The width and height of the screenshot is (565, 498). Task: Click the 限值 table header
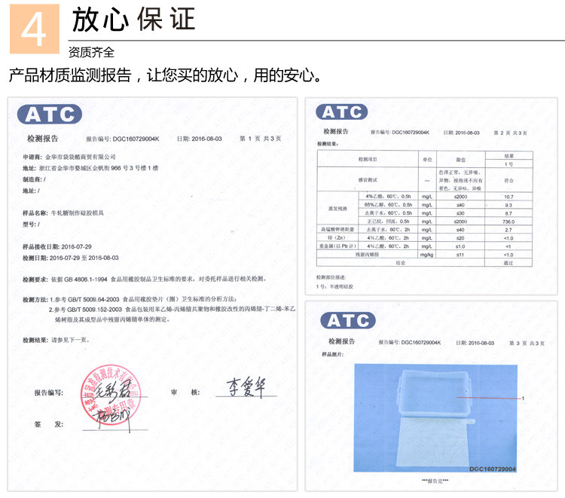(460, 160)
